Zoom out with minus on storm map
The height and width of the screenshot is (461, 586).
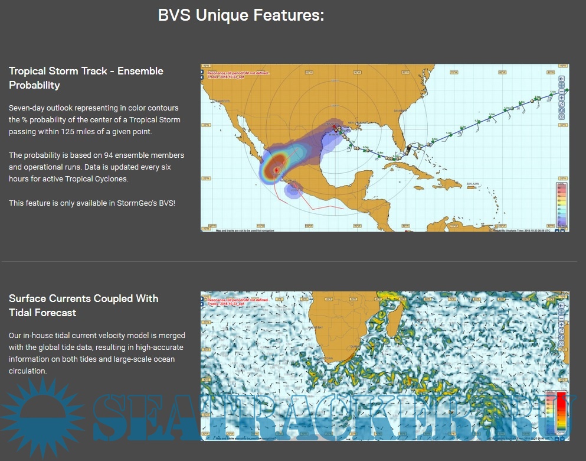561,92
